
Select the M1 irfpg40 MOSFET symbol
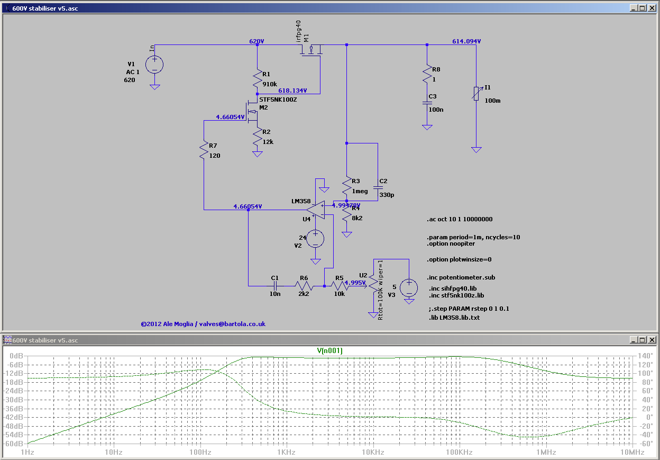point(312,51)
